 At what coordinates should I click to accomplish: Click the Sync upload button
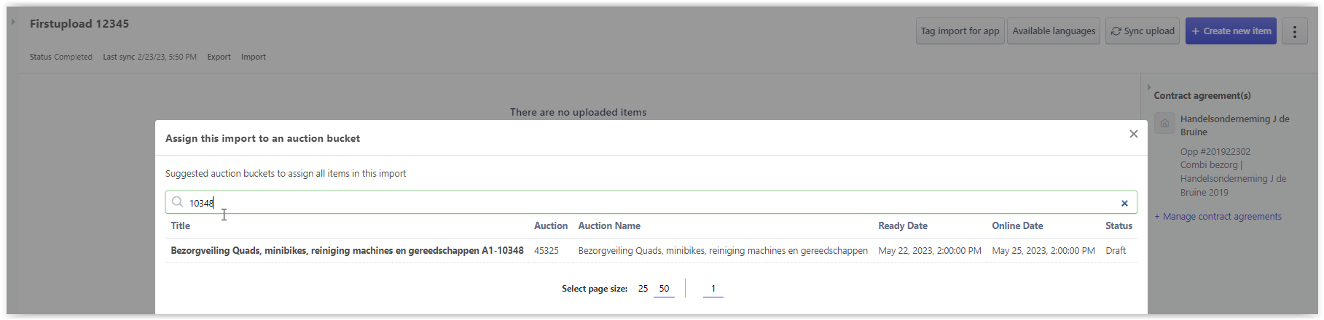click(1142, 31)
